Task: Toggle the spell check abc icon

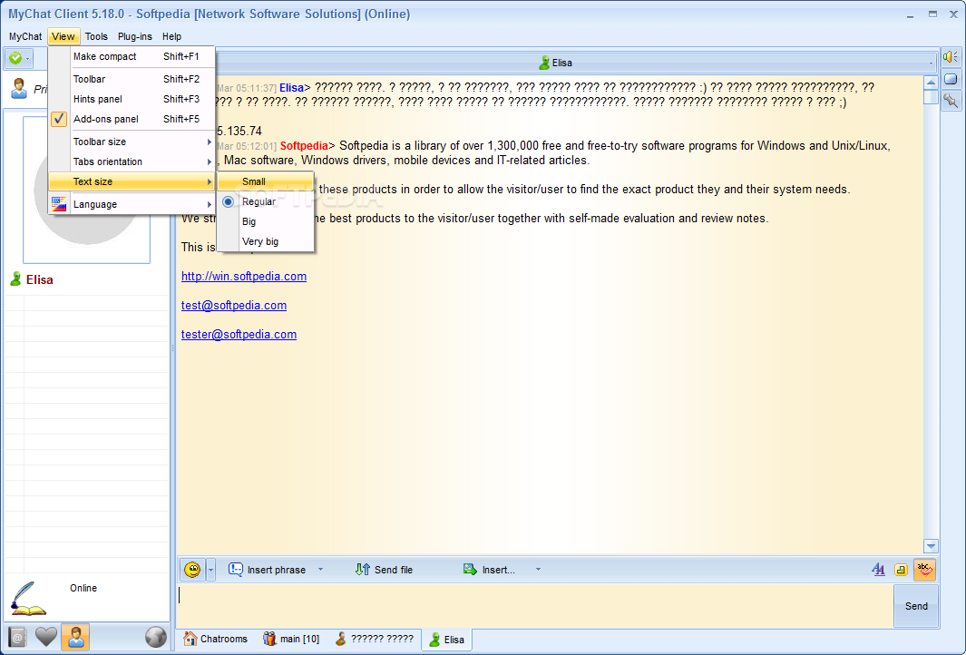Action: point(924,570)
